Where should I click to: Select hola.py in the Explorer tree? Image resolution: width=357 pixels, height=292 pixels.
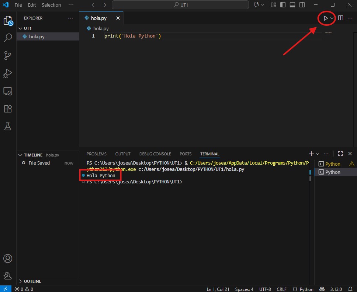(48, 36)
